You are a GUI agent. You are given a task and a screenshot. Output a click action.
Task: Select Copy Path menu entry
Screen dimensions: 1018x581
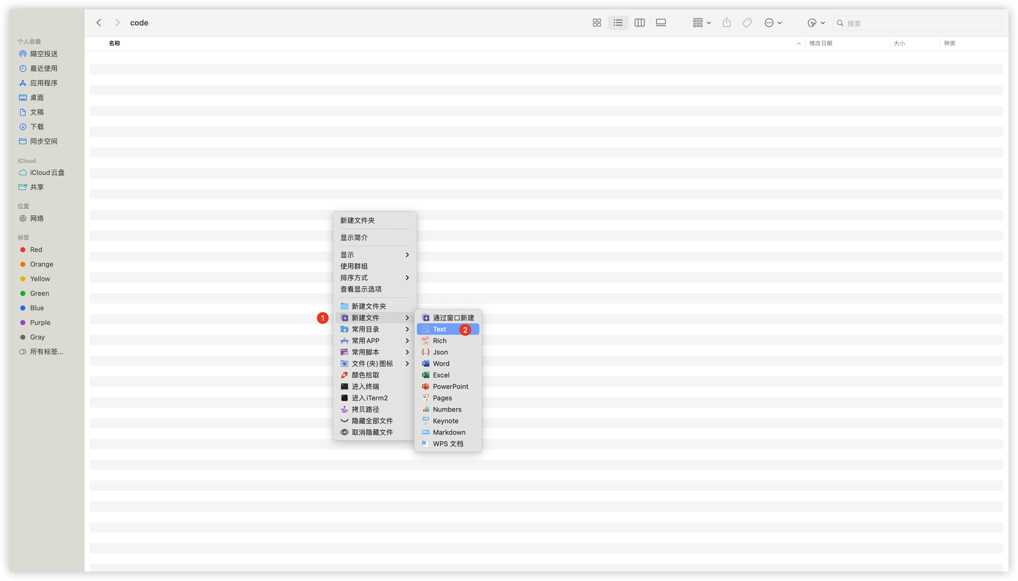point(365,409)
